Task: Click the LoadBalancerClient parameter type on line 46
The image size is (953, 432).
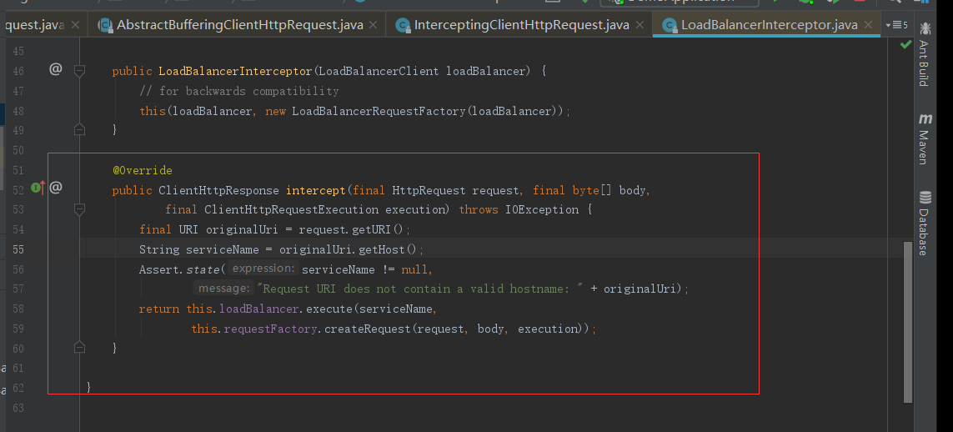Action: tap(379, 71)
